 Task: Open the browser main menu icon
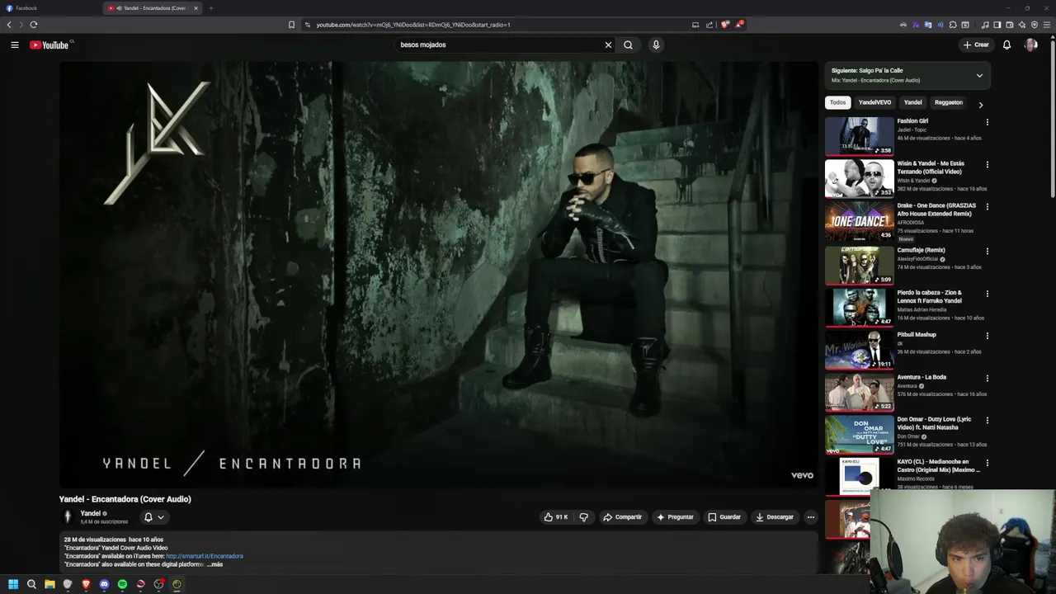[x=1048, y=25]
